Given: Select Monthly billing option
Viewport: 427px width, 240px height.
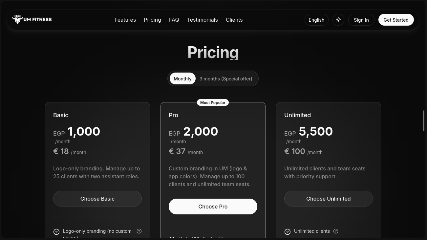Looking at the screenshot, I should click(x=182, y=78).
